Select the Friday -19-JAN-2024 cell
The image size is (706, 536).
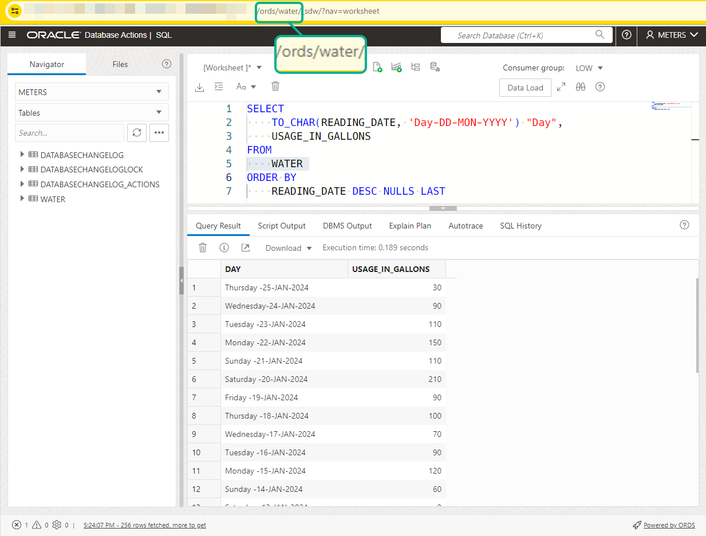(284, 397)
